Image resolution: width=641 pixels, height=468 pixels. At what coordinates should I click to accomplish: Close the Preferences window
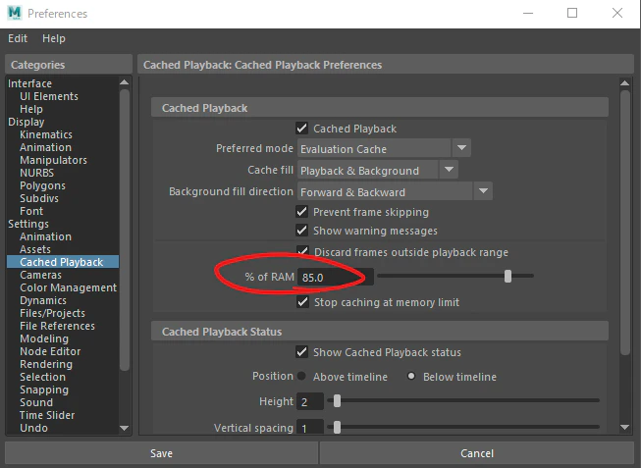tap(617, 13)
